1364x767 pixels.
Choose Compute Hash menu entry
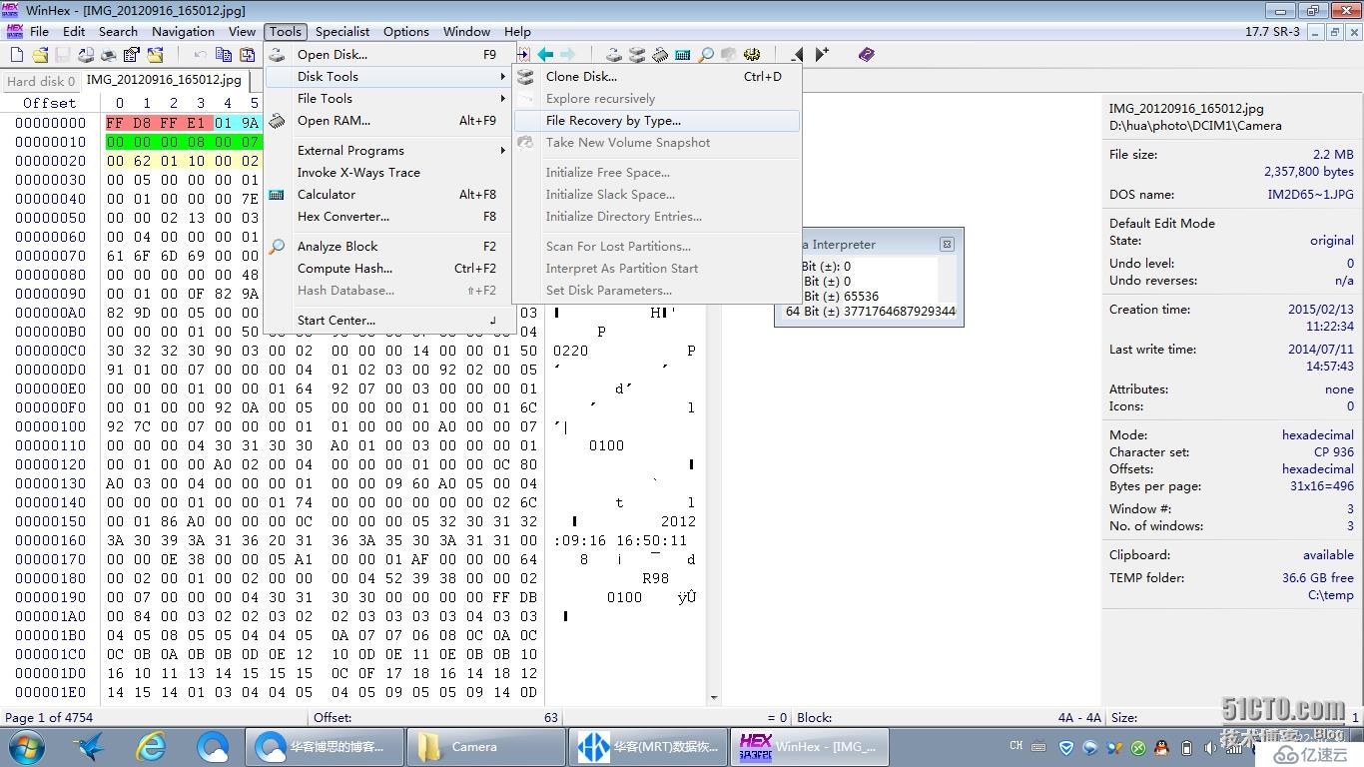[387, 269]
